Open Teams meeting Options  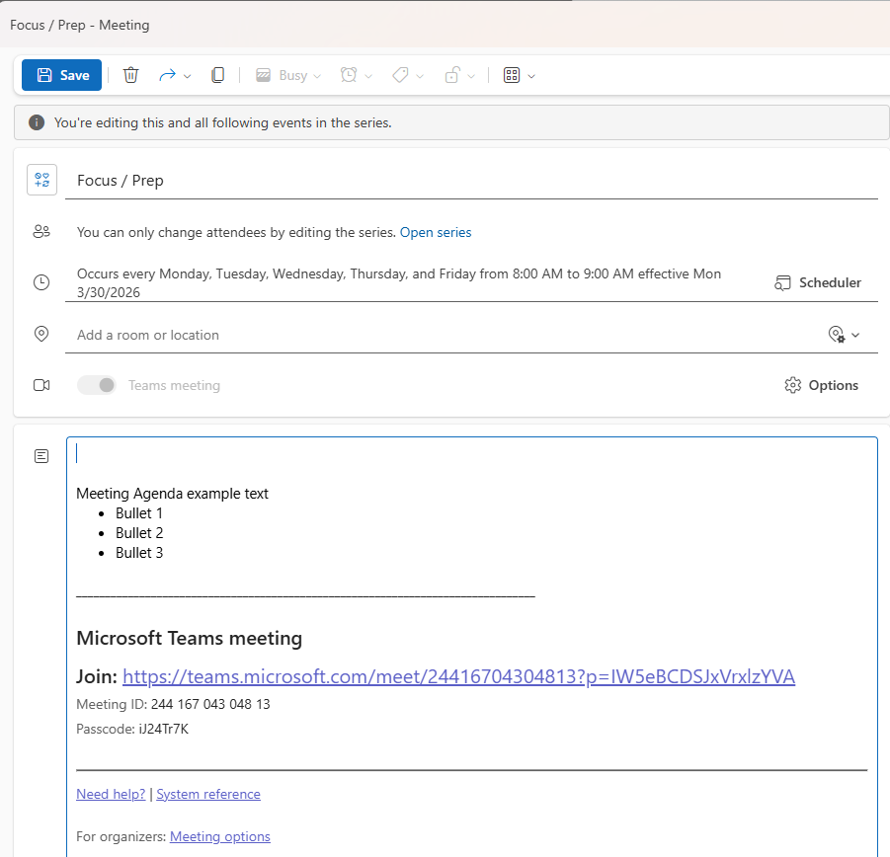(x=822, y=385)
